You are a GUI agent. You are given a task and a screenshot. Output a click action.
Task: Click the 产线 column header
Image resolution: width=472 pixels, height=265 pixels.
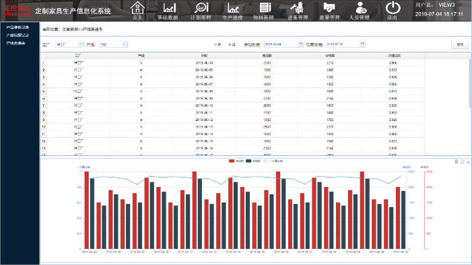pos(141,56)
